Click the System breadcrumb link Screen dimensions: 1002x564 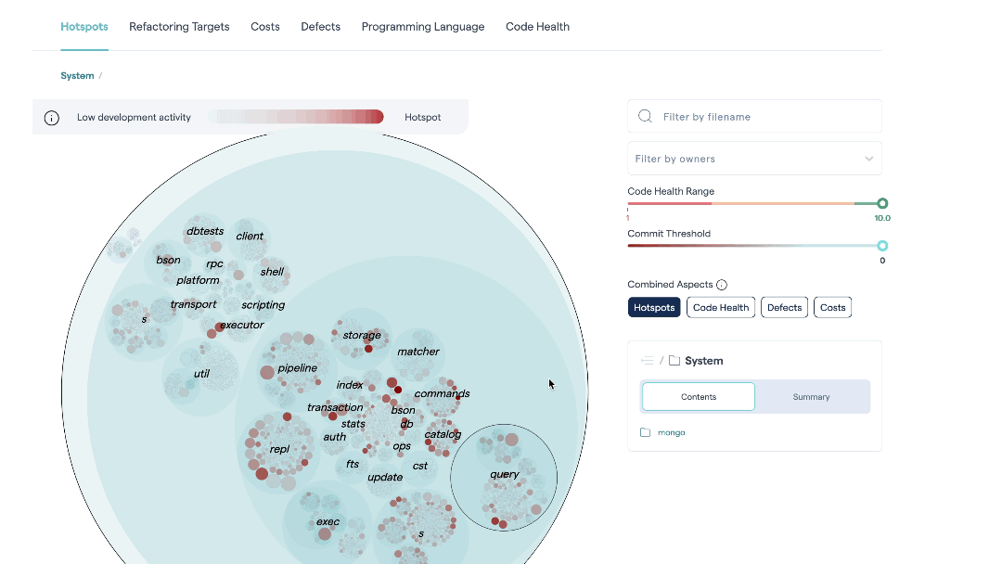tap(77, 75)
